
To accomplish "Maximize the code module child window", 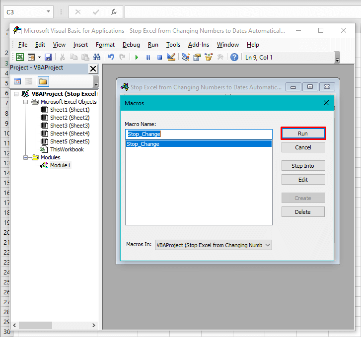I will pos(310,87).
